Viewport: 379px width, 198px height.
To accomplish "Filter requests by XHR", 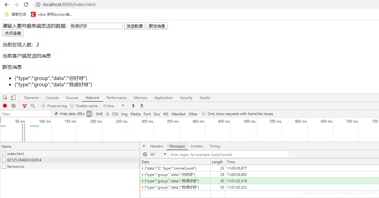I will [99, 114].
